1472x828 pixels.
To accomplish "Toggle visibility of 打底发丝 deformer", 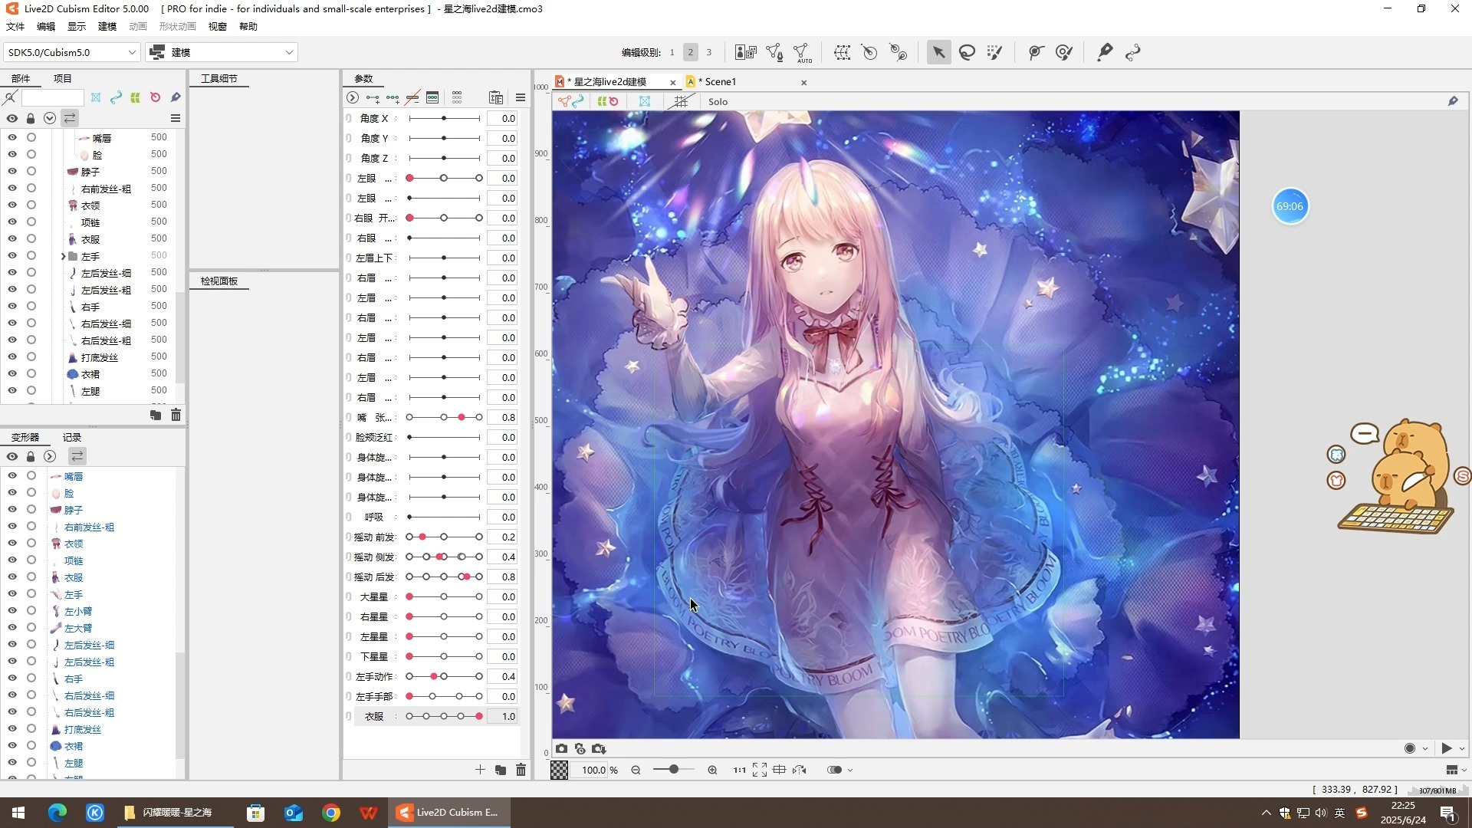I will click(x=12, y=729).
